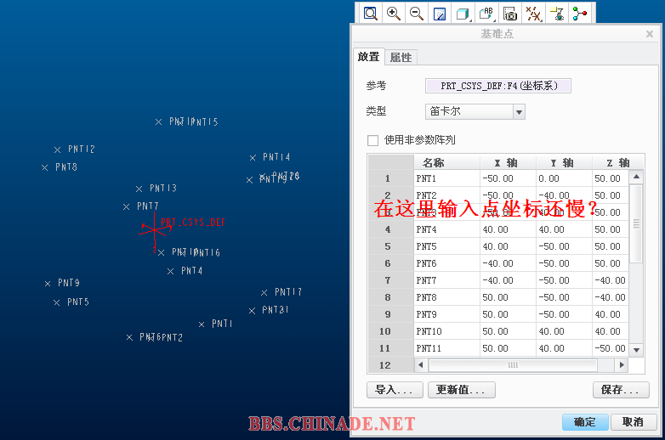Image resolution: width=665 pixels, height=440 pixels.
Task: Click the 参考 PRT_CSYS_DEF:F4 reference field
Action: (x=498, y=86)
